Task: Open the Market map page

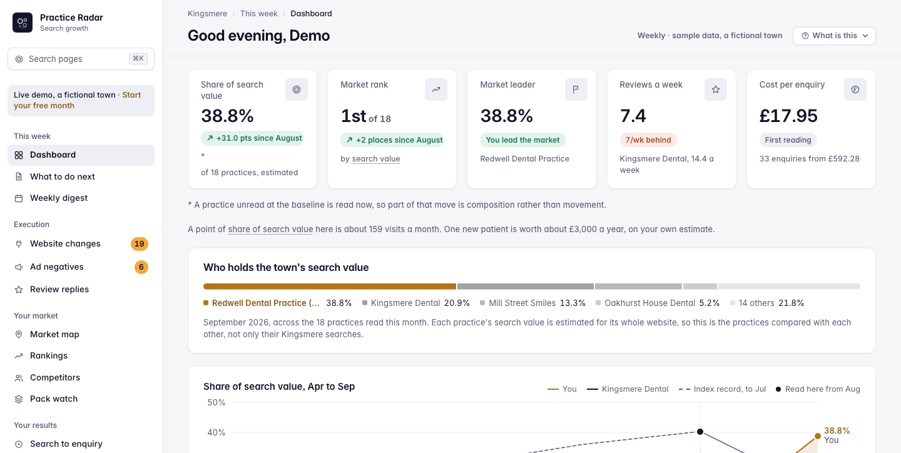Action: tap(81, 335)
